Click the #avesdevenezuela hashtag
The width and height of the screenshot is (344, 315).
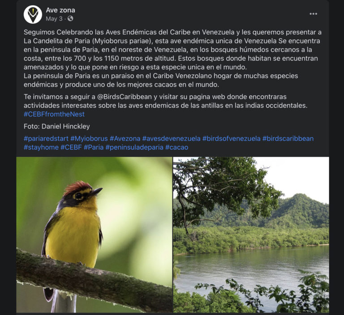[x=171, y=138]
